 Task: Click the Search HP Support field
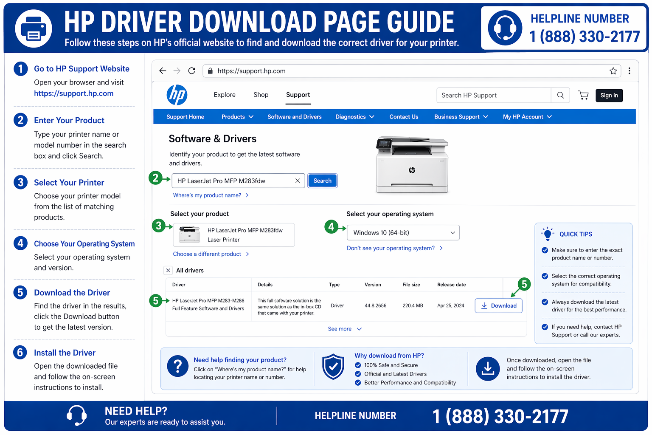(x=494, y=95)
